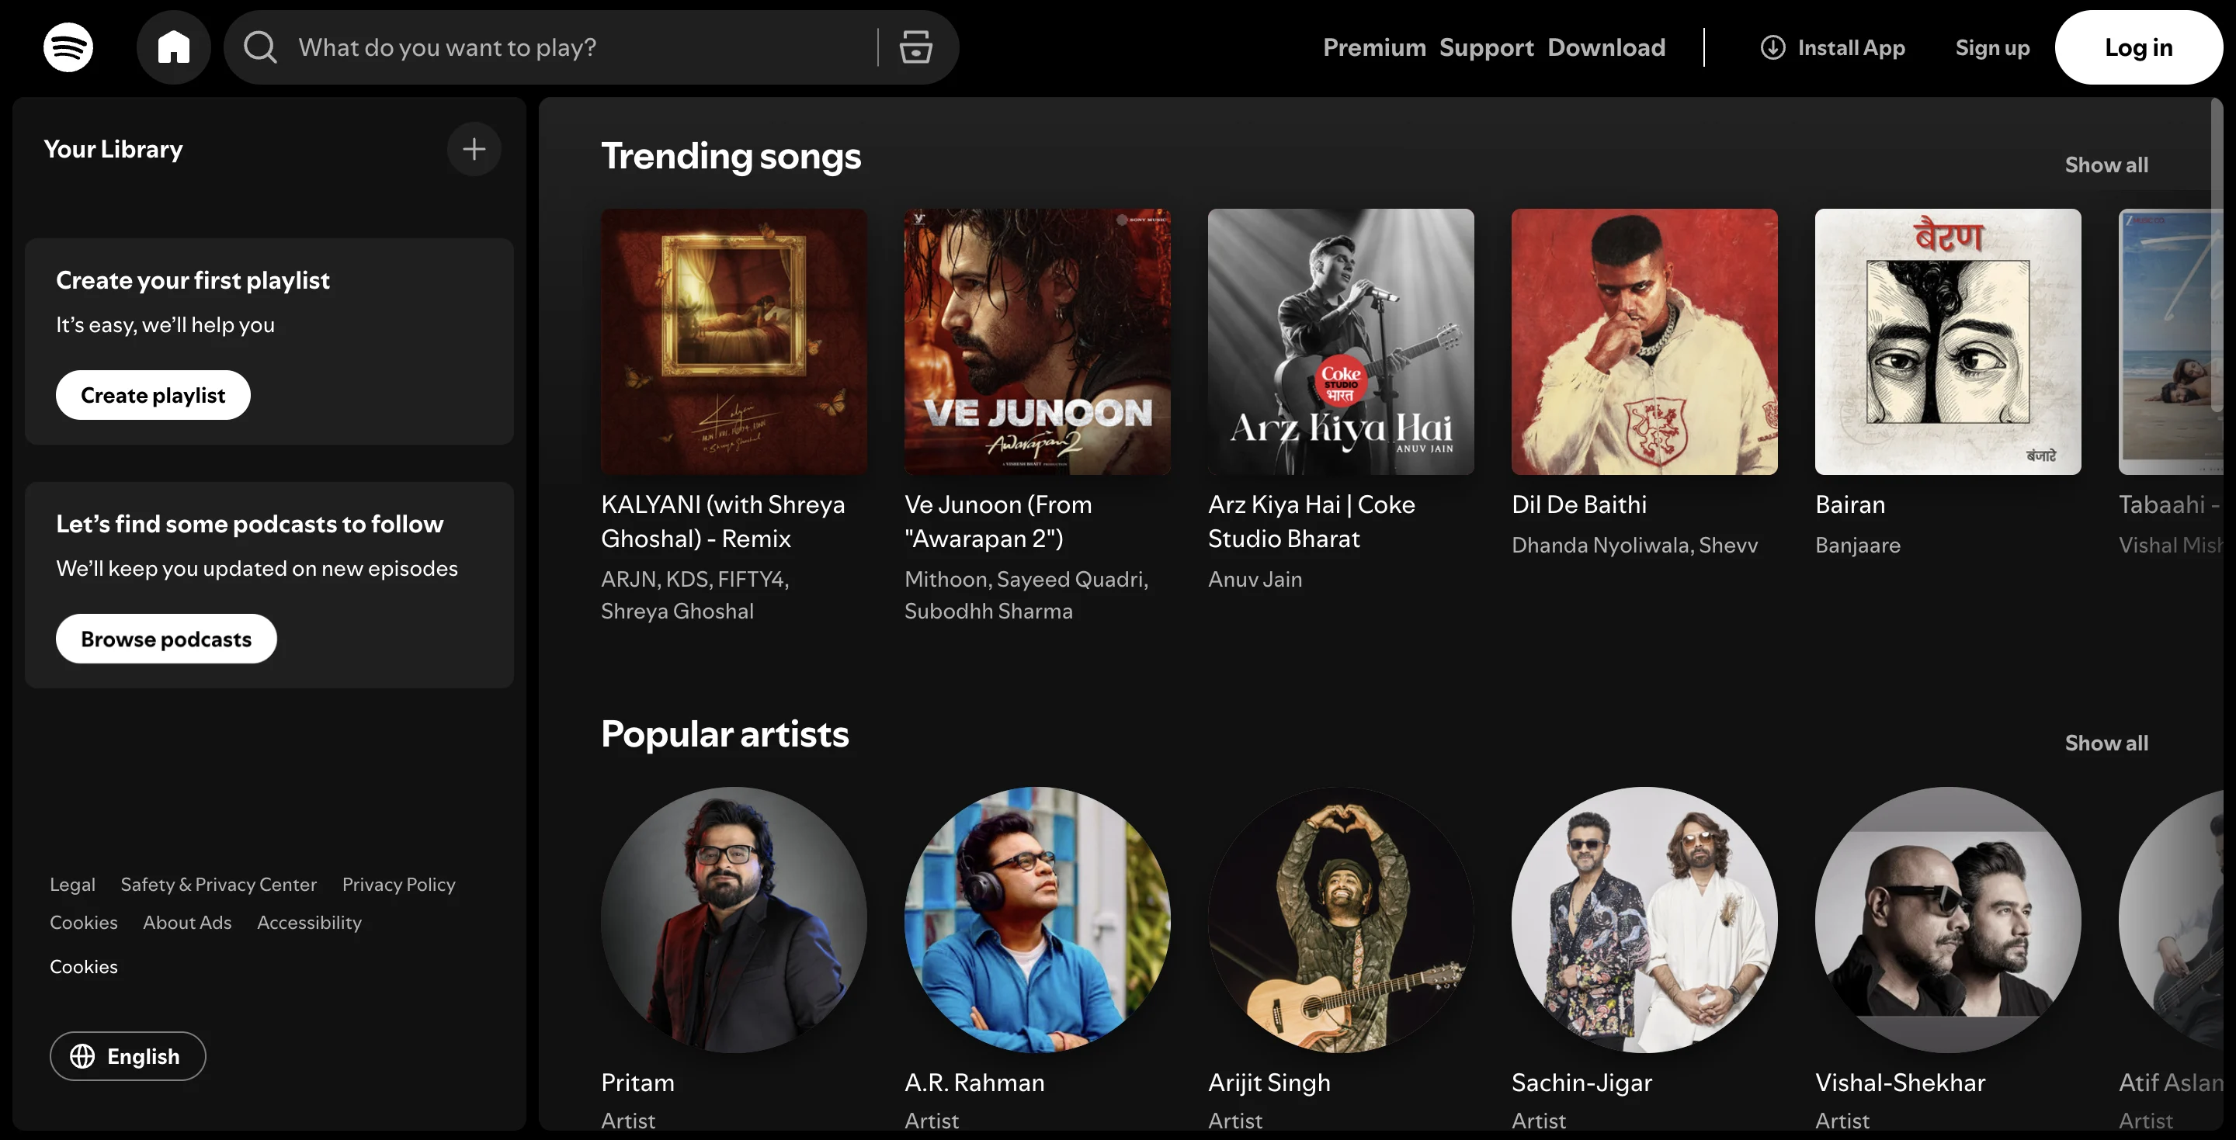Image resolution: width=2236 pixels, height=1140 pixels.
Task: Open the Premium link
Action: tap(1374, 47)
